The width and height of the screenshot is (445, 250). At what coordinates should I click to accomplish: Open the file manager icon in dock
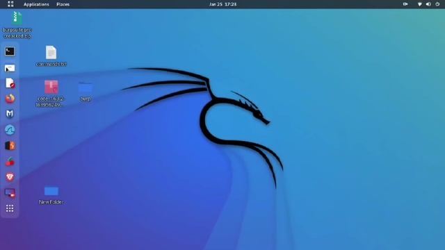click(10, 68)
